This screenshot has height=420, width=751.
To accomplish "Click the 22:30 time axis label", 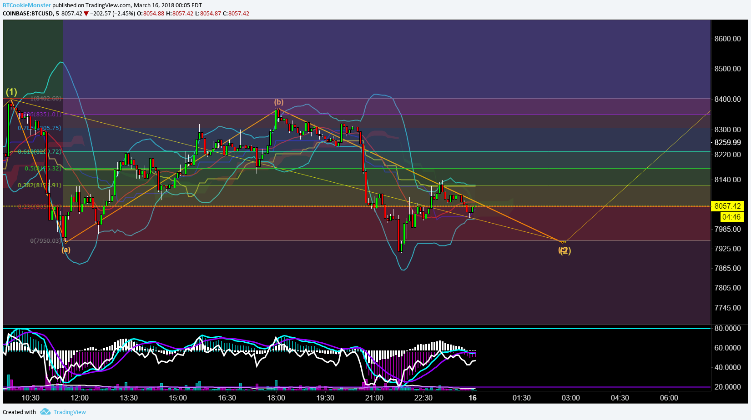I will [423, 398].
